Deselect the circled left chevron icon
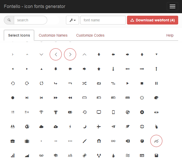 pyautogui.click(x=56, y=54)
